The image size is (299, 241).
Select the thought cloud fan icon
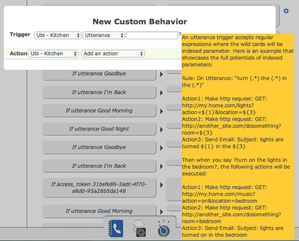139,229
